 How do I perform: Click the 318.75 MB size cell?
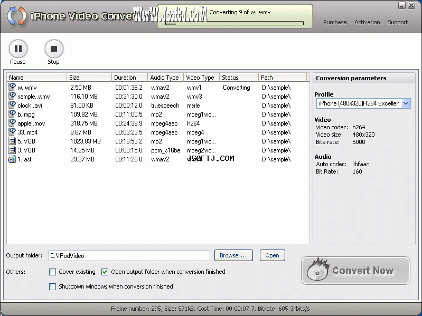click(84, 123)
